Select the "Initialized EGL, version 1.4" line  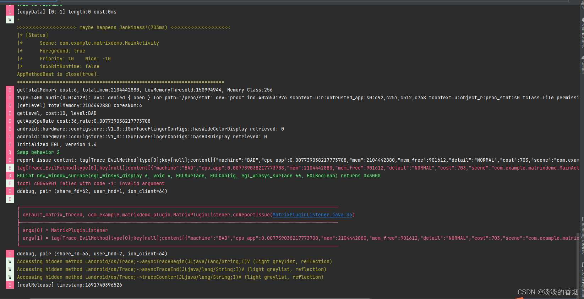tap(57, 144)
